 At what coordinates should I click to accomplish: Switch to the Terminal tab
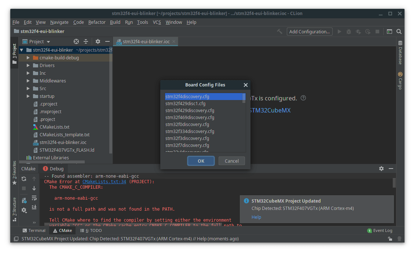[34, 230]
